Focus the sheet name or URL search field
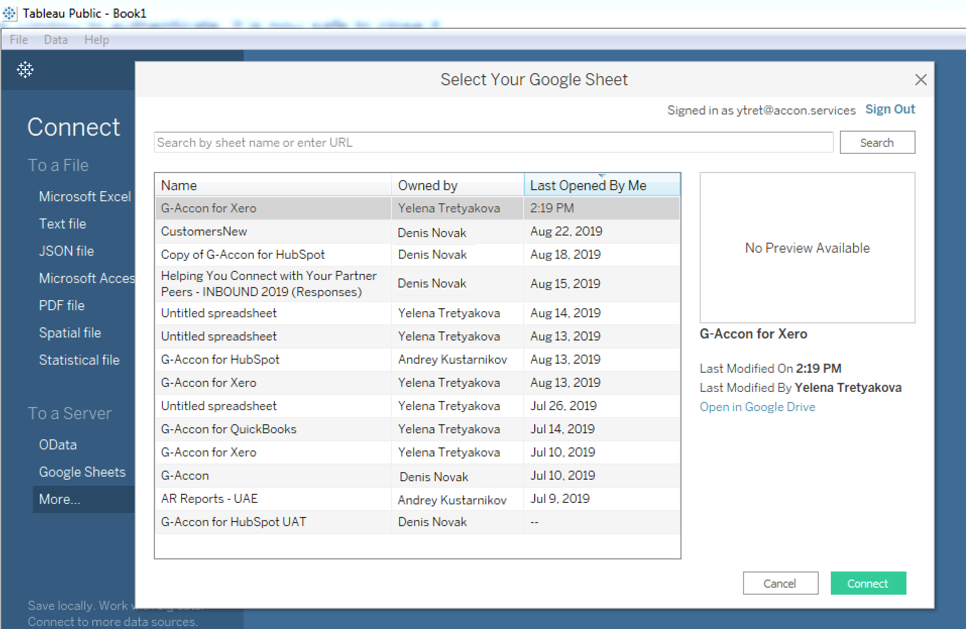The width and height of the screenshot is (966, 629). tap(493, 143)
